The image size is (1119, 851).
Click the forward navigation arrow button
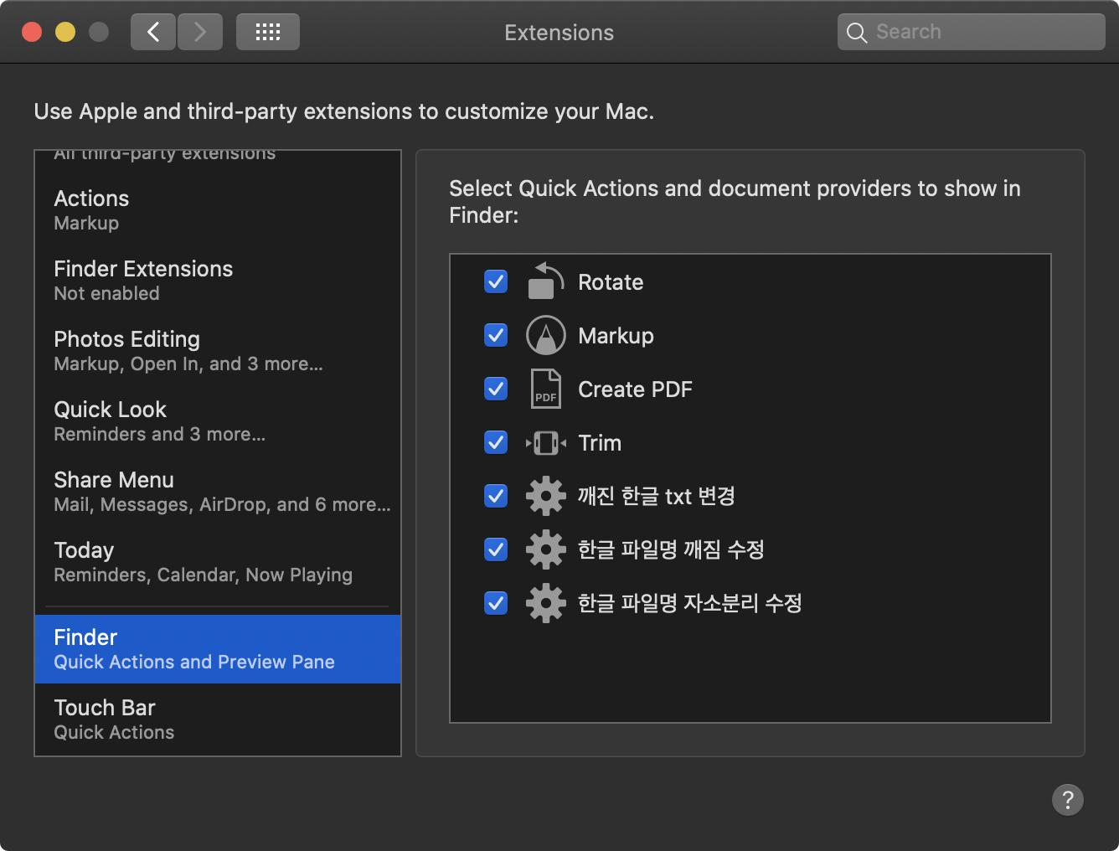[200, 33]
